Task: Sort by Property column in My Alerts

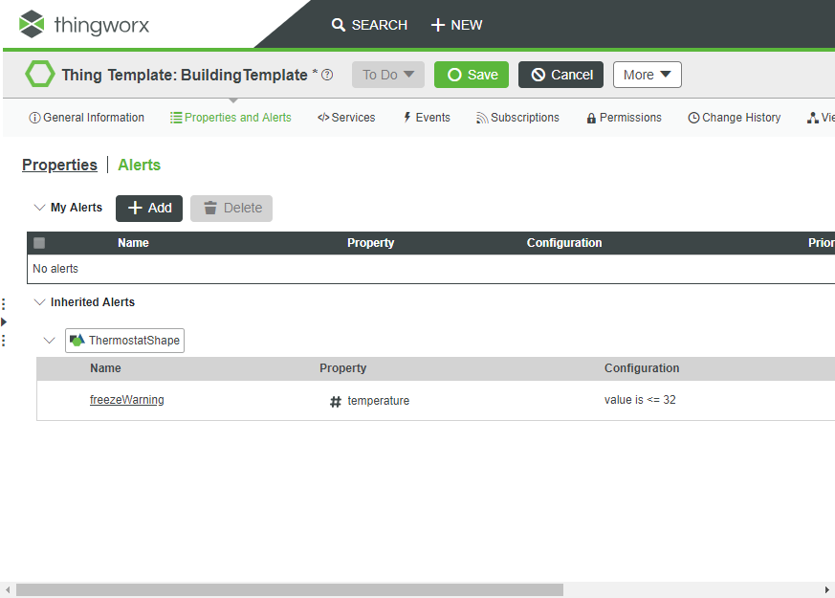Action: 371,243
